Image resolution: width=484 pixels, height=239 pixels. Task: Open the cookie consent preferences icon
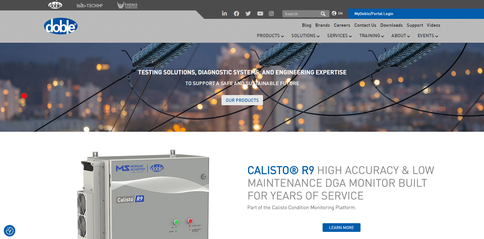pyautogui.click(x=10, y=231)
